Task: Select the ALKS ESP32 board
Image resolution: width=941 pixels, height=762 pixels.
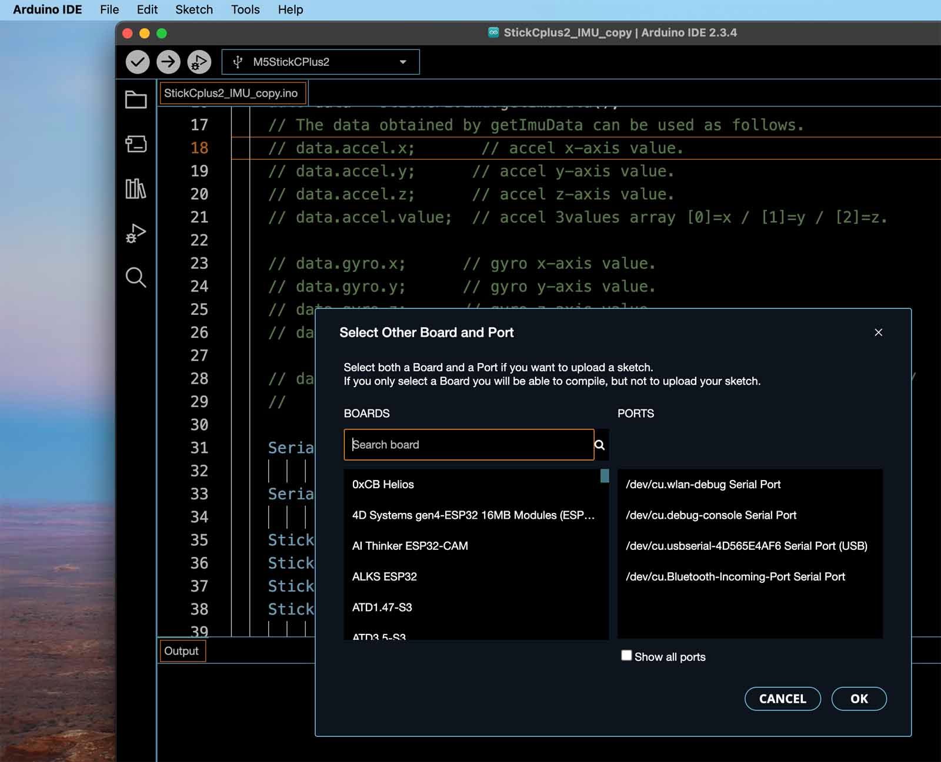Action: (x=472, y=576)
